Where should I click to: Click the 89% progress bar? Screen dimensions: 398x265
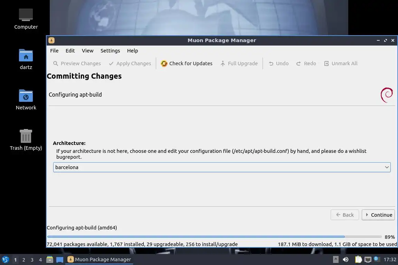click(214, 237)
